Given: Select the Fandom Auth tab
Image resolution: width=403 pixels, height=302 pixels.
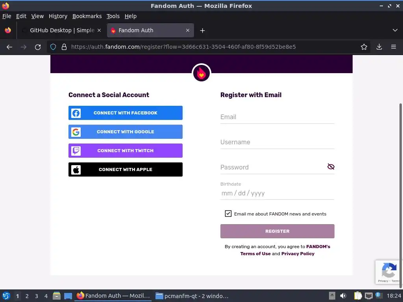Looking at the screenshot, I should 150,30.
